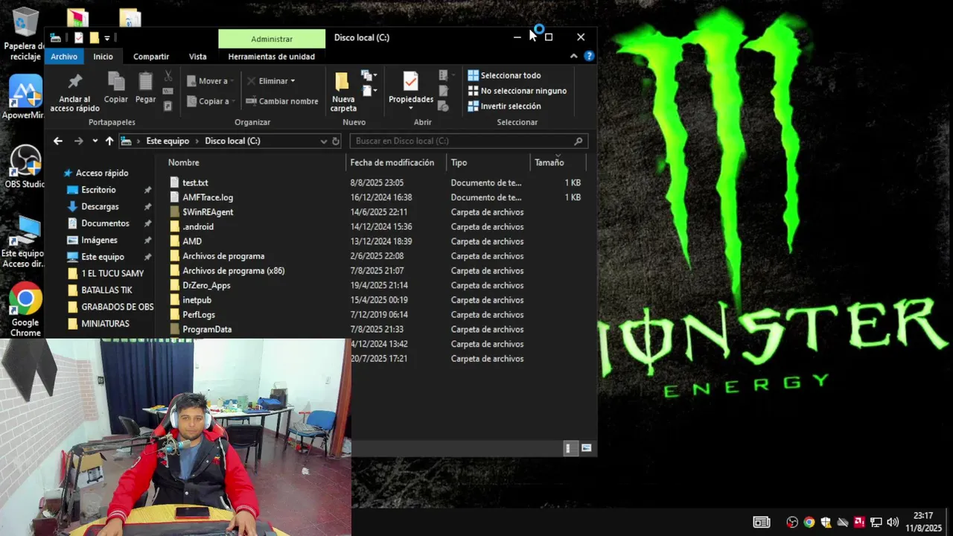
Task: Expand address bar history dropdown
Action: coord(323,141)
